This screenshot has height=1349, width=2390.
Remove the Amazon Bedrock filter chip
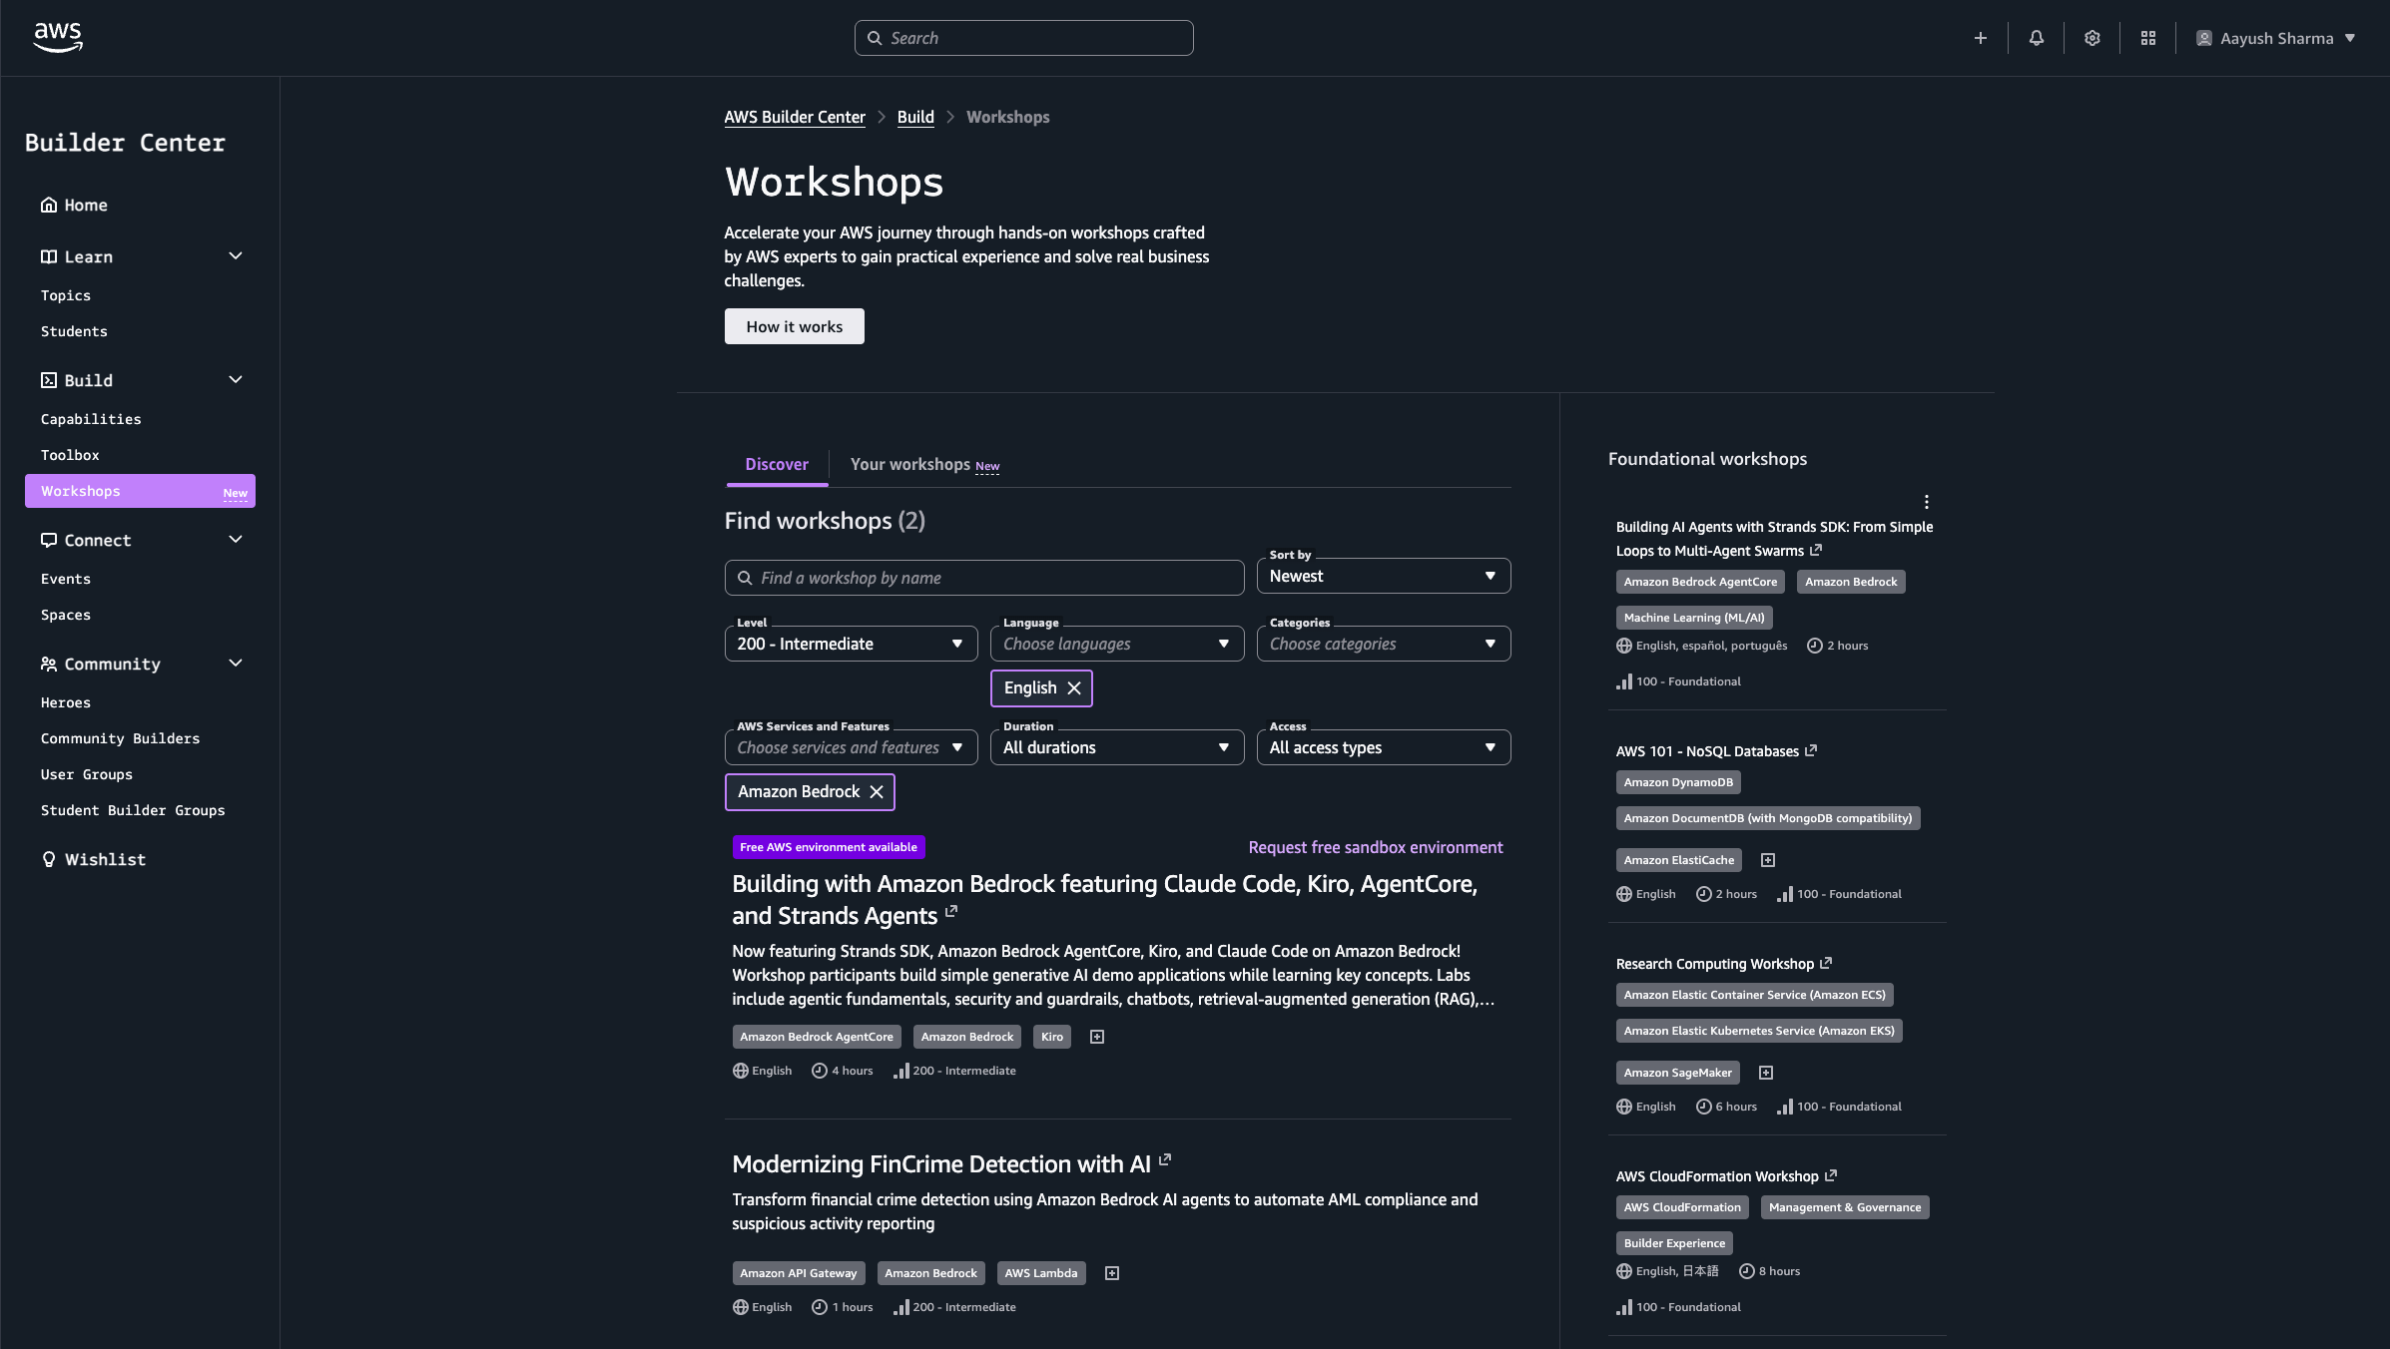point(877,791)
